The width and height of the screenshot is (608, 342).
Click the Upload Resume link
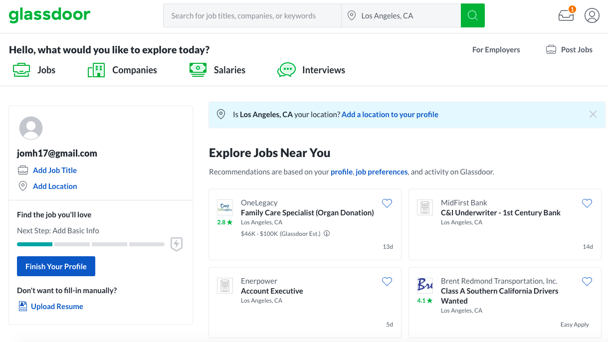coord(57,306)
